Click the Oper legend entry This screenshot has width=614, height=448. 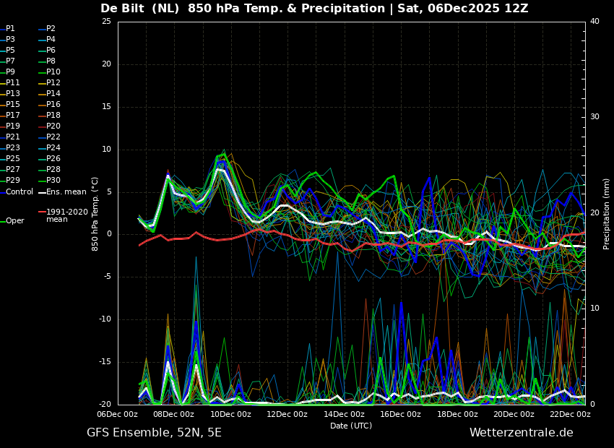pos(15,221)
